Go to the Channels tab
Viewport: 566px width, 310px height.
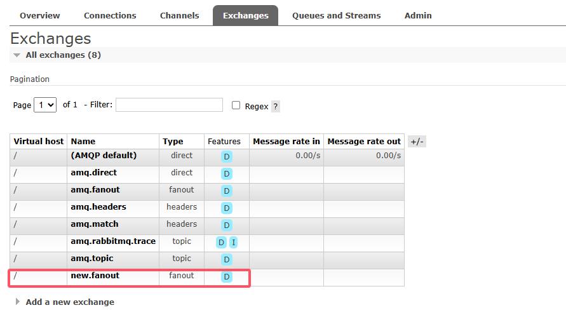click(x=179, y=15)
